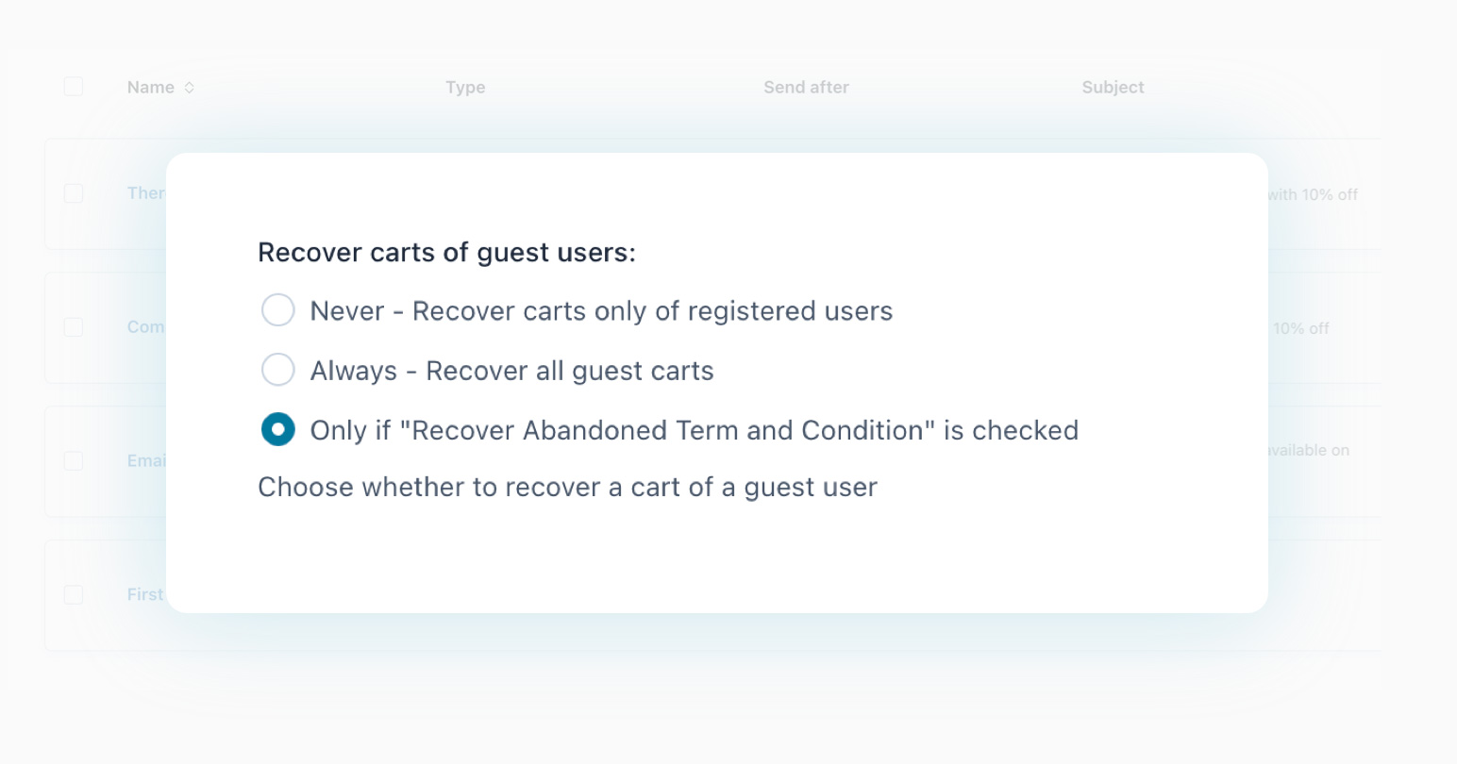Screen dimensions: 1457x764
Task: Click the sort arrows icon beside Name
Action: [190, 88]
